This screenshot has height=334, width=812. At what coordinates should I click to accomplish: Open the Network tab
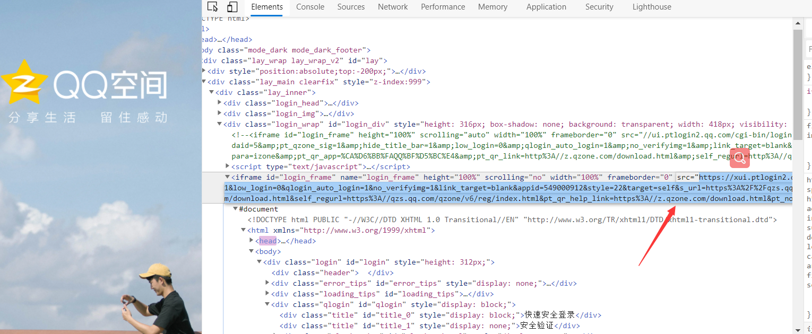(x=393, y=7)
